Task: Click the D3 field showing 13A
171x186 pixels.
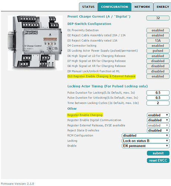Action: pos(158,41)
